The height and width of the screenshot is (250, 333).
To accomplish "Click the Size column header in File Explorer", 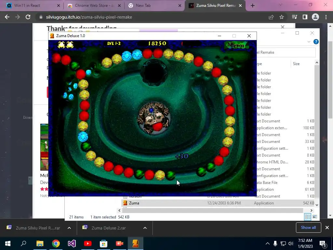I will (x=296, y=64).
